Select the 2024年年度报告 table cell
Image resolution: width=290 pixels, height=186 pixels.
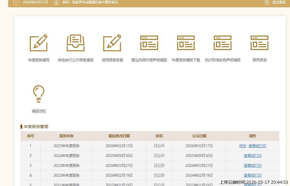click(66, 156)
